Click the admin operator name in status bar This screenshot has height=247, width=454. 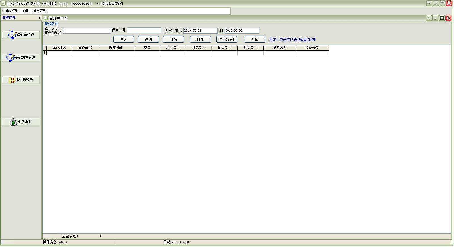click(x=63, y=242)
